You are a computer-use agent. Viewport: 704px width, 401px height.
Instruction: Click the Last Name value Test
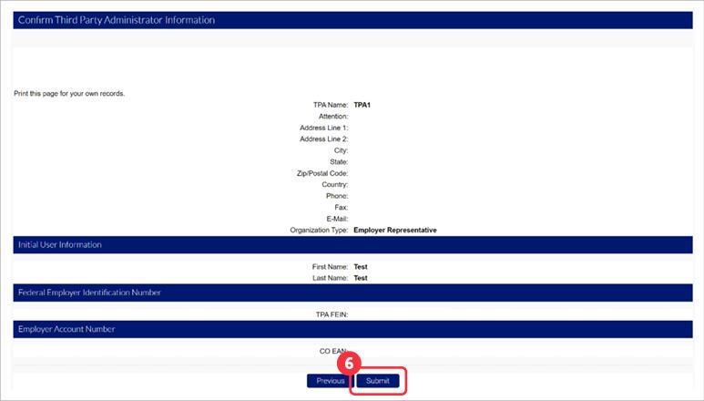pos(360,278)
